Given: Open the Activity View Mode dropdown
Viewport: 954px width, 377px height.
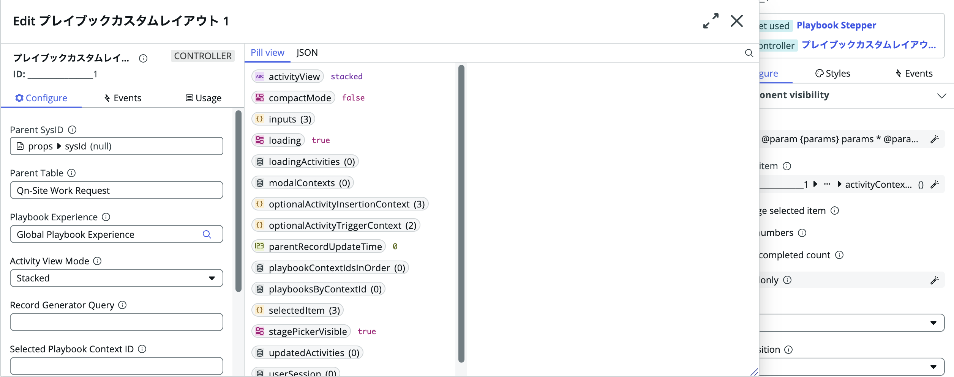Looking at the screenshot, I should click(x=117, y=278).
